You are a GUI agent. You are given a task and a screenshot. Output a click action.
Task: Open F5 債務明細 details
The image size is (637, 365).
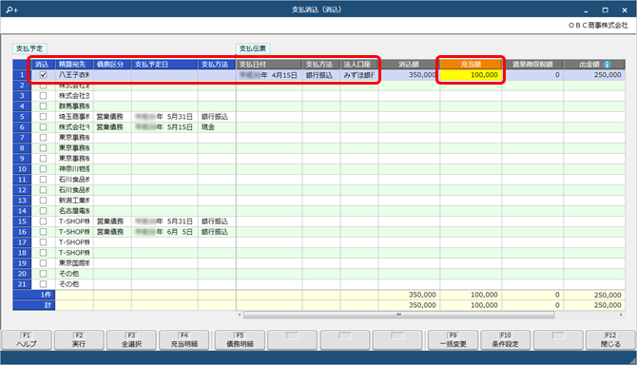(240, 340)
